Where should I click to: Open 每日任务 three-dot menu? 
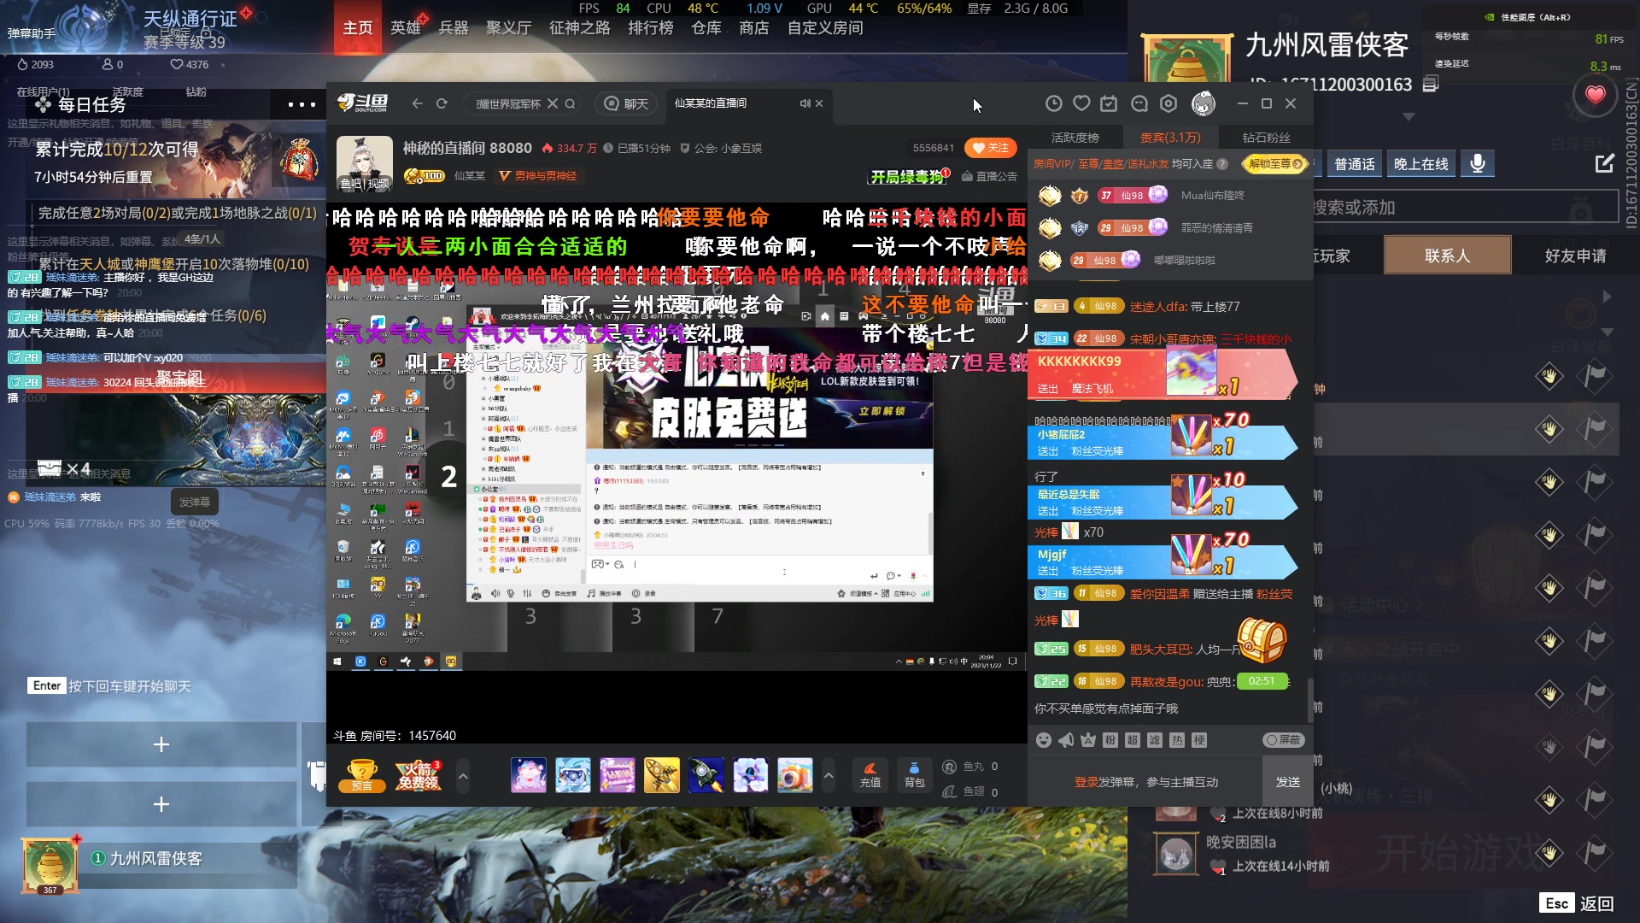302,104
